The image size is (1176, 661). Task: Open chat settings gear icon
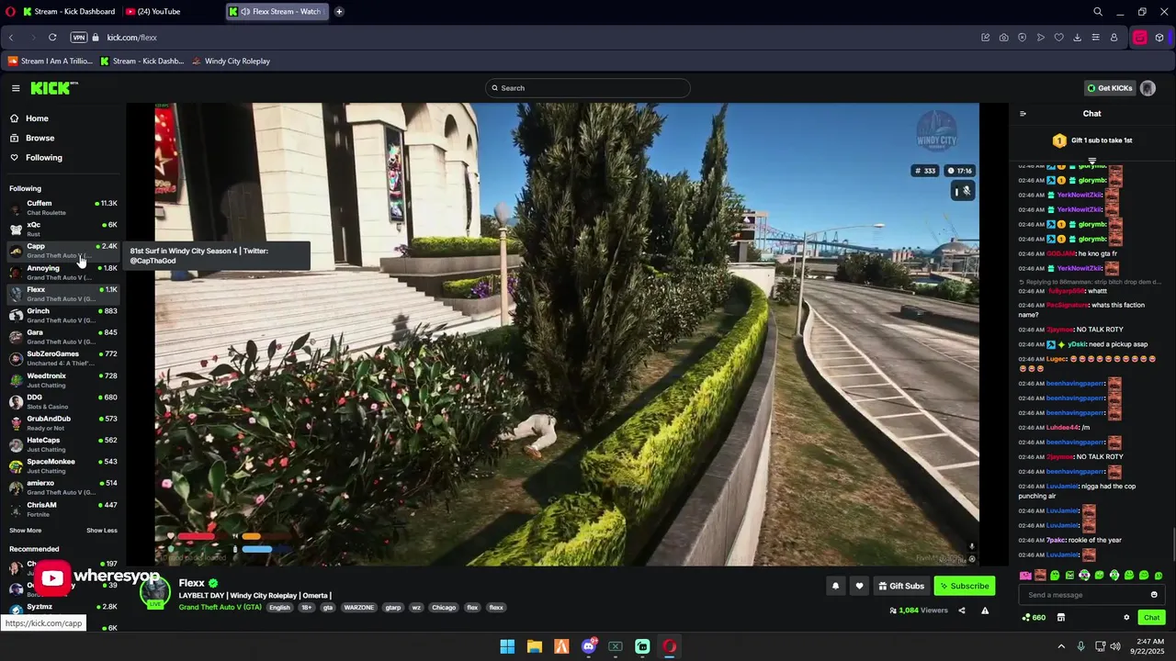pyautogui.click(x=1126, y=618)
